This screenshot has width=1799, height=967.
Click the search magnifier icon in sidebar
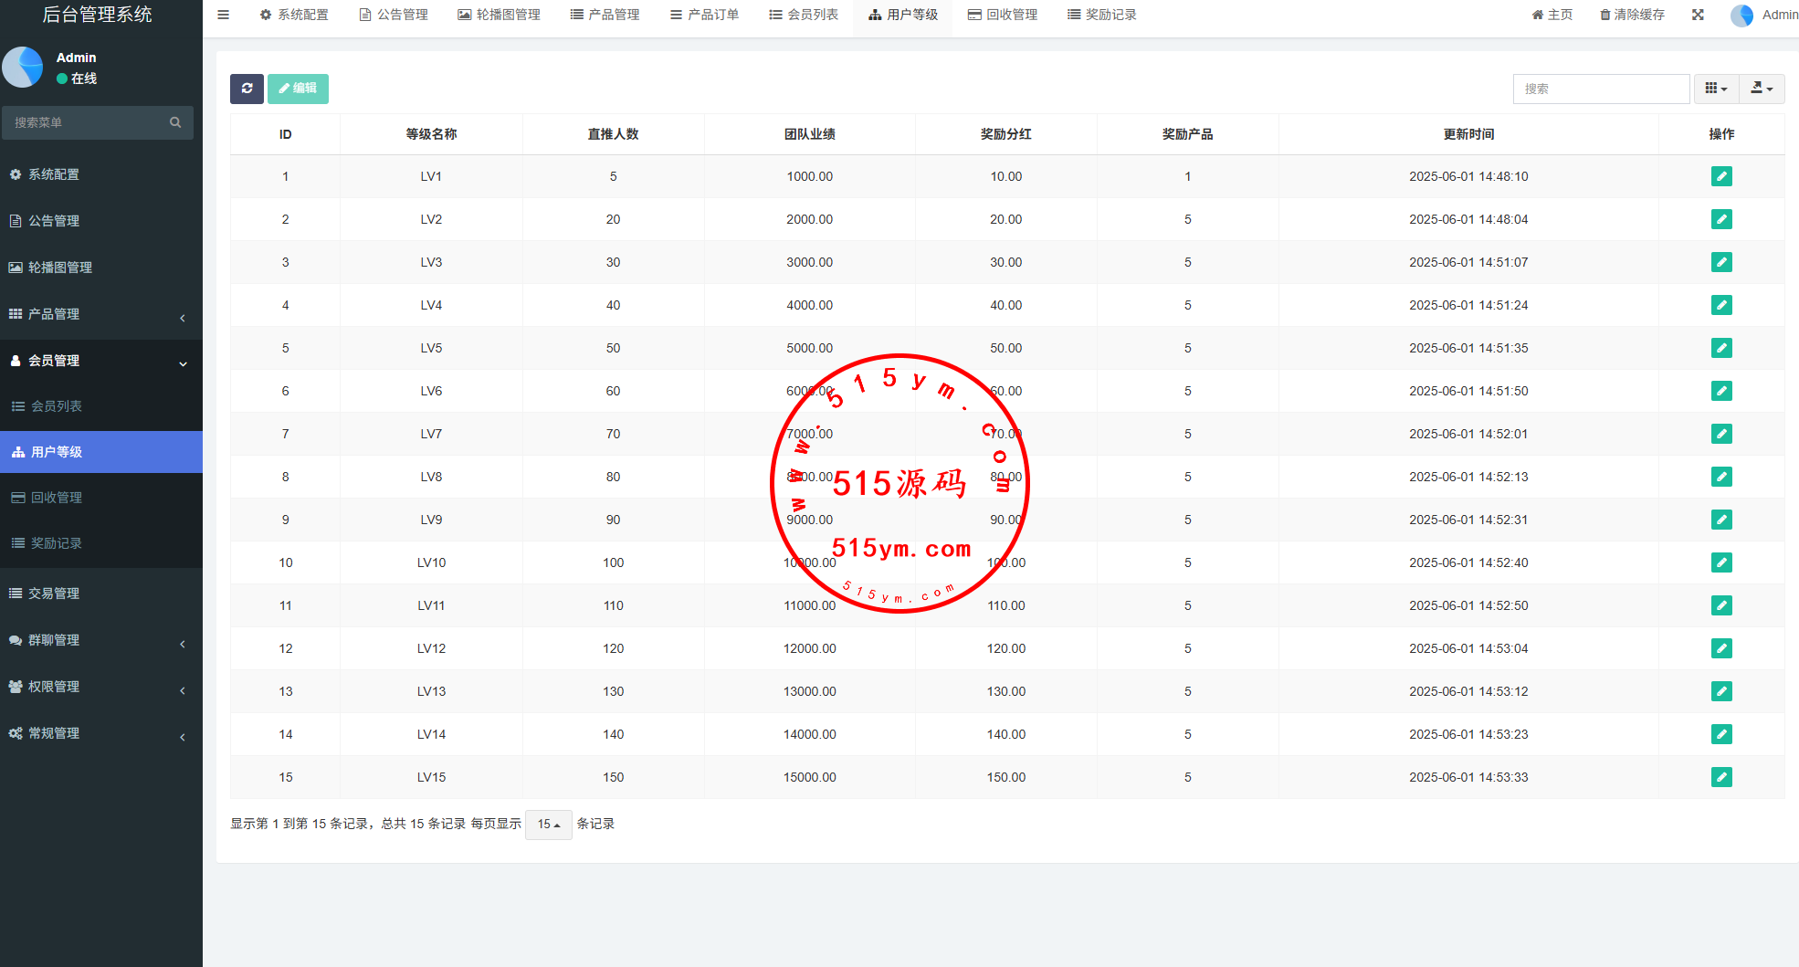(175, 122)
